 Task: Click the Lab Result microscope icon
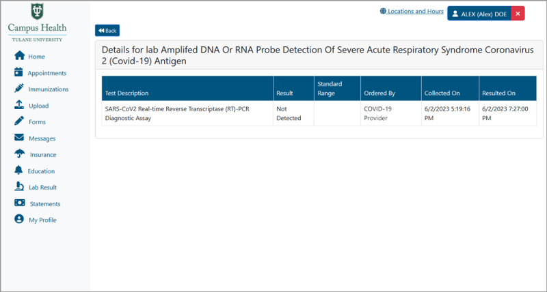click(x=19, y=186)
